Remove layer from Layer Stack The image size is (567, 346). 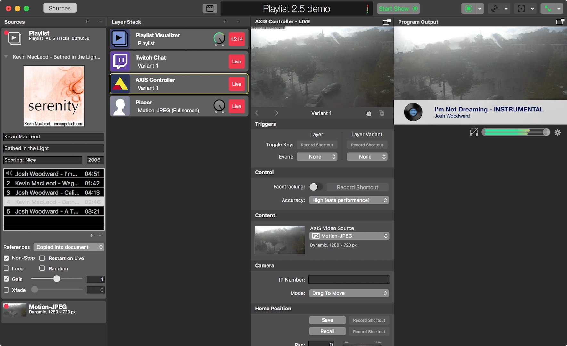point(238,21)
